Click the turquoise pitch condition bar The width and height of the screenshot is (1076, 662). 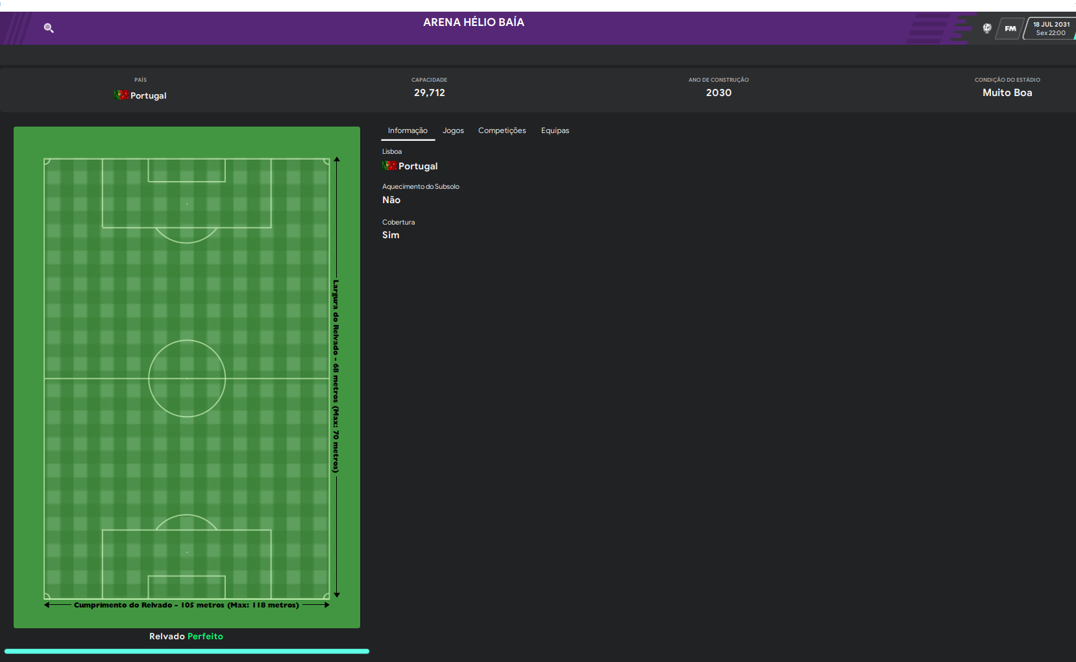187,651
